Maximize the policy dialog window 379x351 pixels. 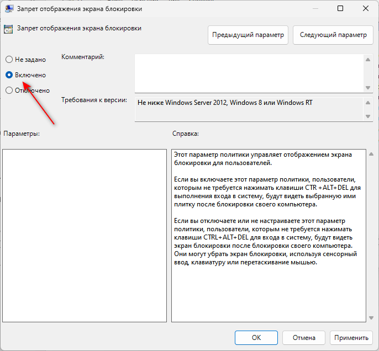340,8
